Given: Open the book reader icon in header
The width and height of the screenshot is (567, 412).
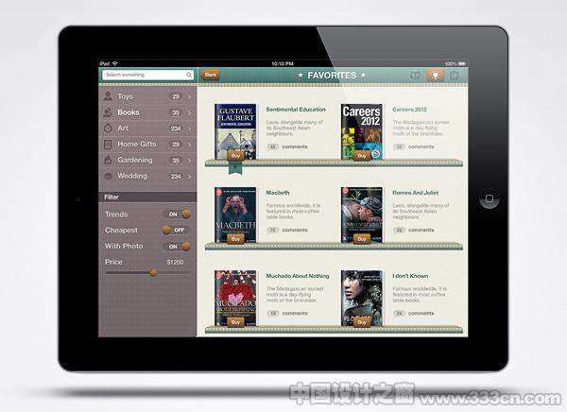Looking at the screenshot, I should (416, 76).
